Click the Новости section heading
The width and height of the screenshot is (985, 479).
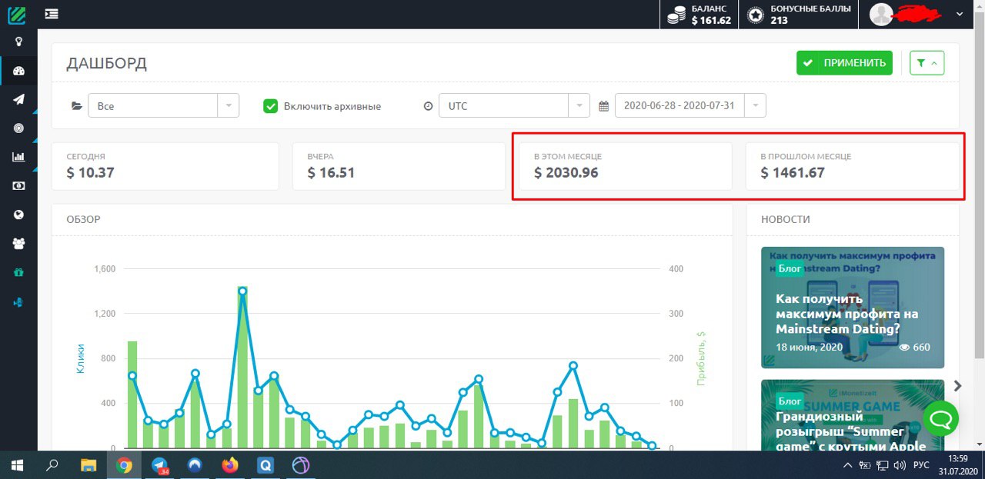(785, 219)
